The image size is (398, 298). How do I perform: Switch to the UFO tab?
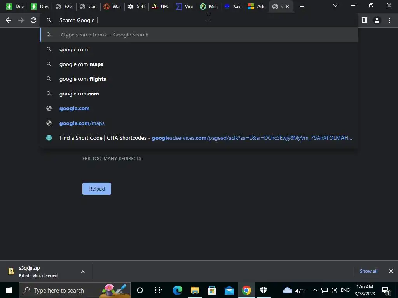pos(161,7)
